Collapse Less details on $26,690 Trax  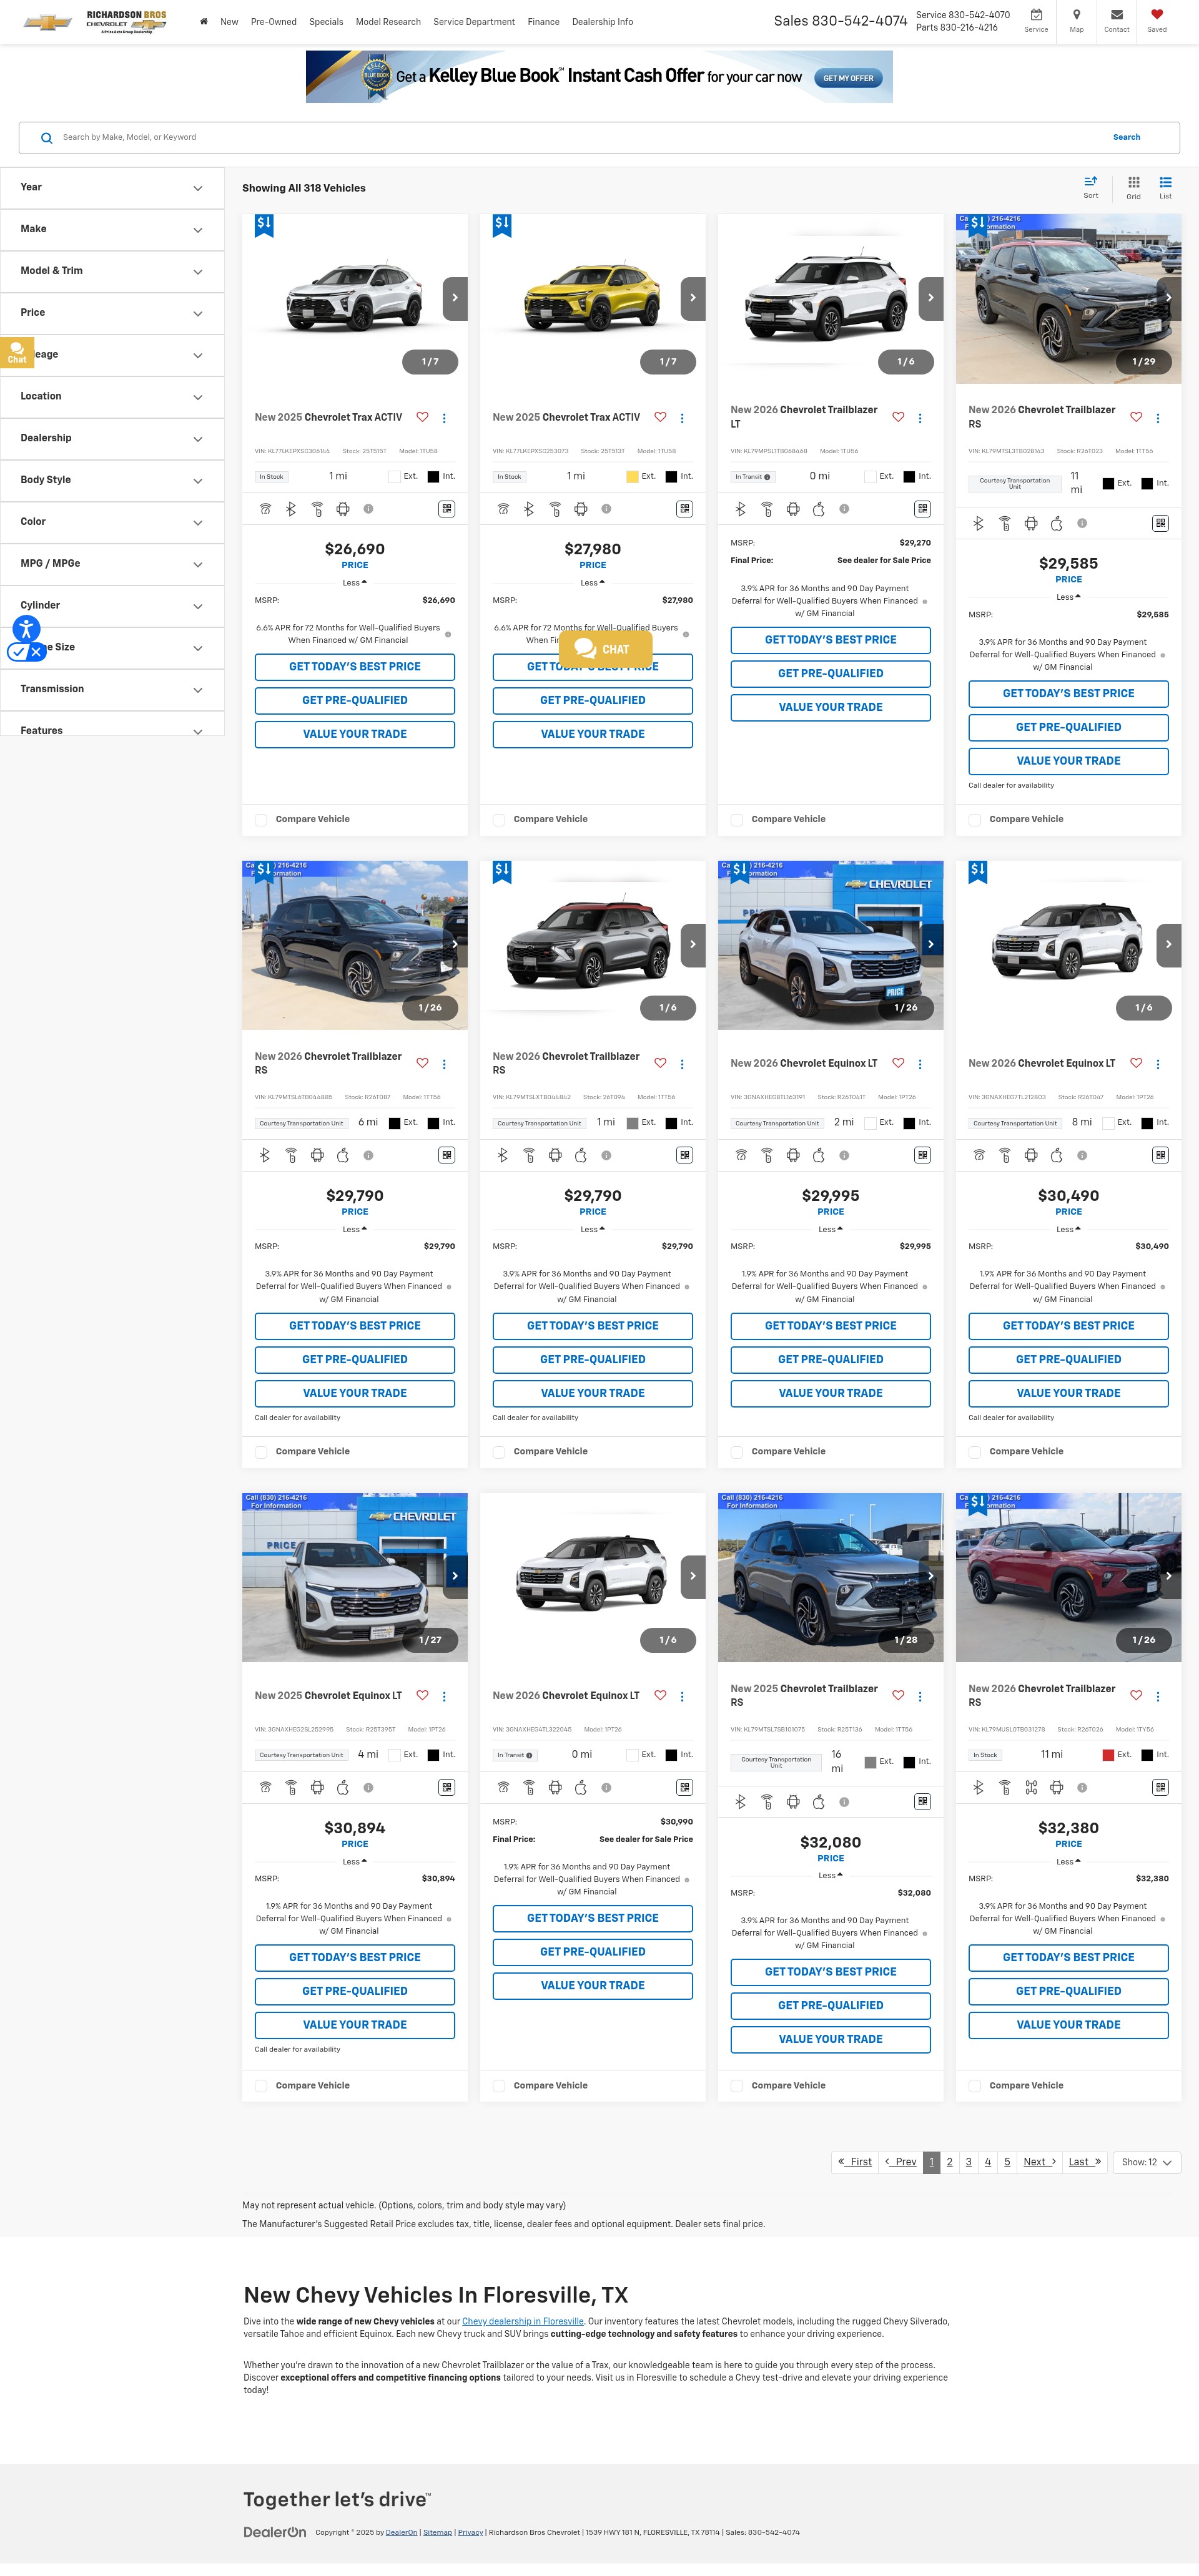click(x=354, y=583)
